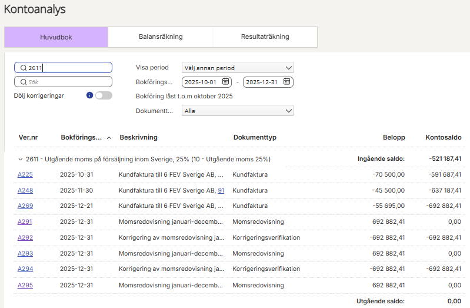This screenshot has height=308, width=470.
Task: Focus the account search field containing 2611
Action: 64,68
